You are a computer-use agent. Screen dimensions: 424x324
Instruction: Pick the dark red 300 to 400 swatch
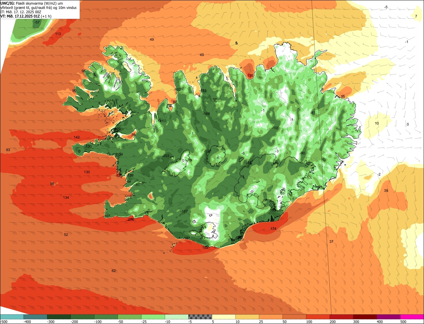coord(365,317)
